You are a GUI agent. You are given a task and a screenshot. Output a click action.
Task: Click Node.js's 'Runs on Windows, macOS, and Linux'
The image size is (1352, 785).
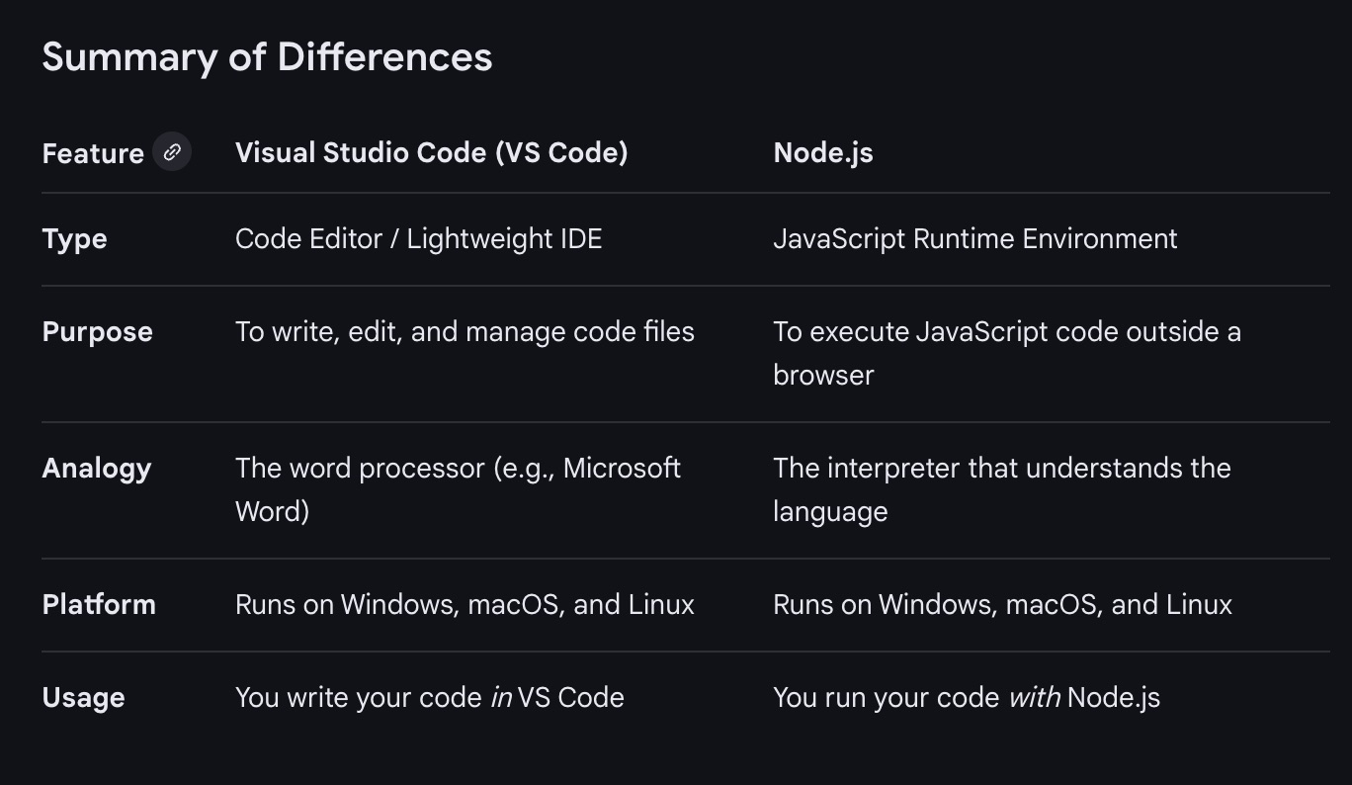1002,605
